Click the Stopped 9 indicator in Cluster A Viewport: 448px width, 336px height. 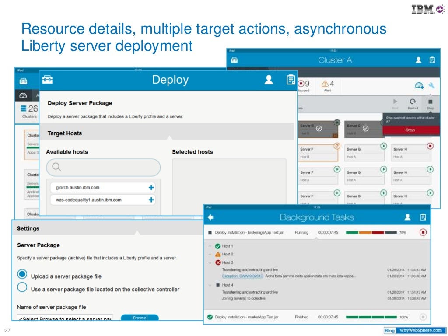click(x=304, y=86)
